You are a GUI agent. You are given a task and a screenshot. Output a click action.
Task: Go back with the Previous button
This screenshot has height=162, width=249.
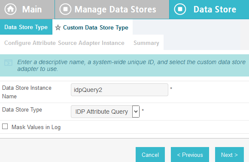(x=190, y=155)
